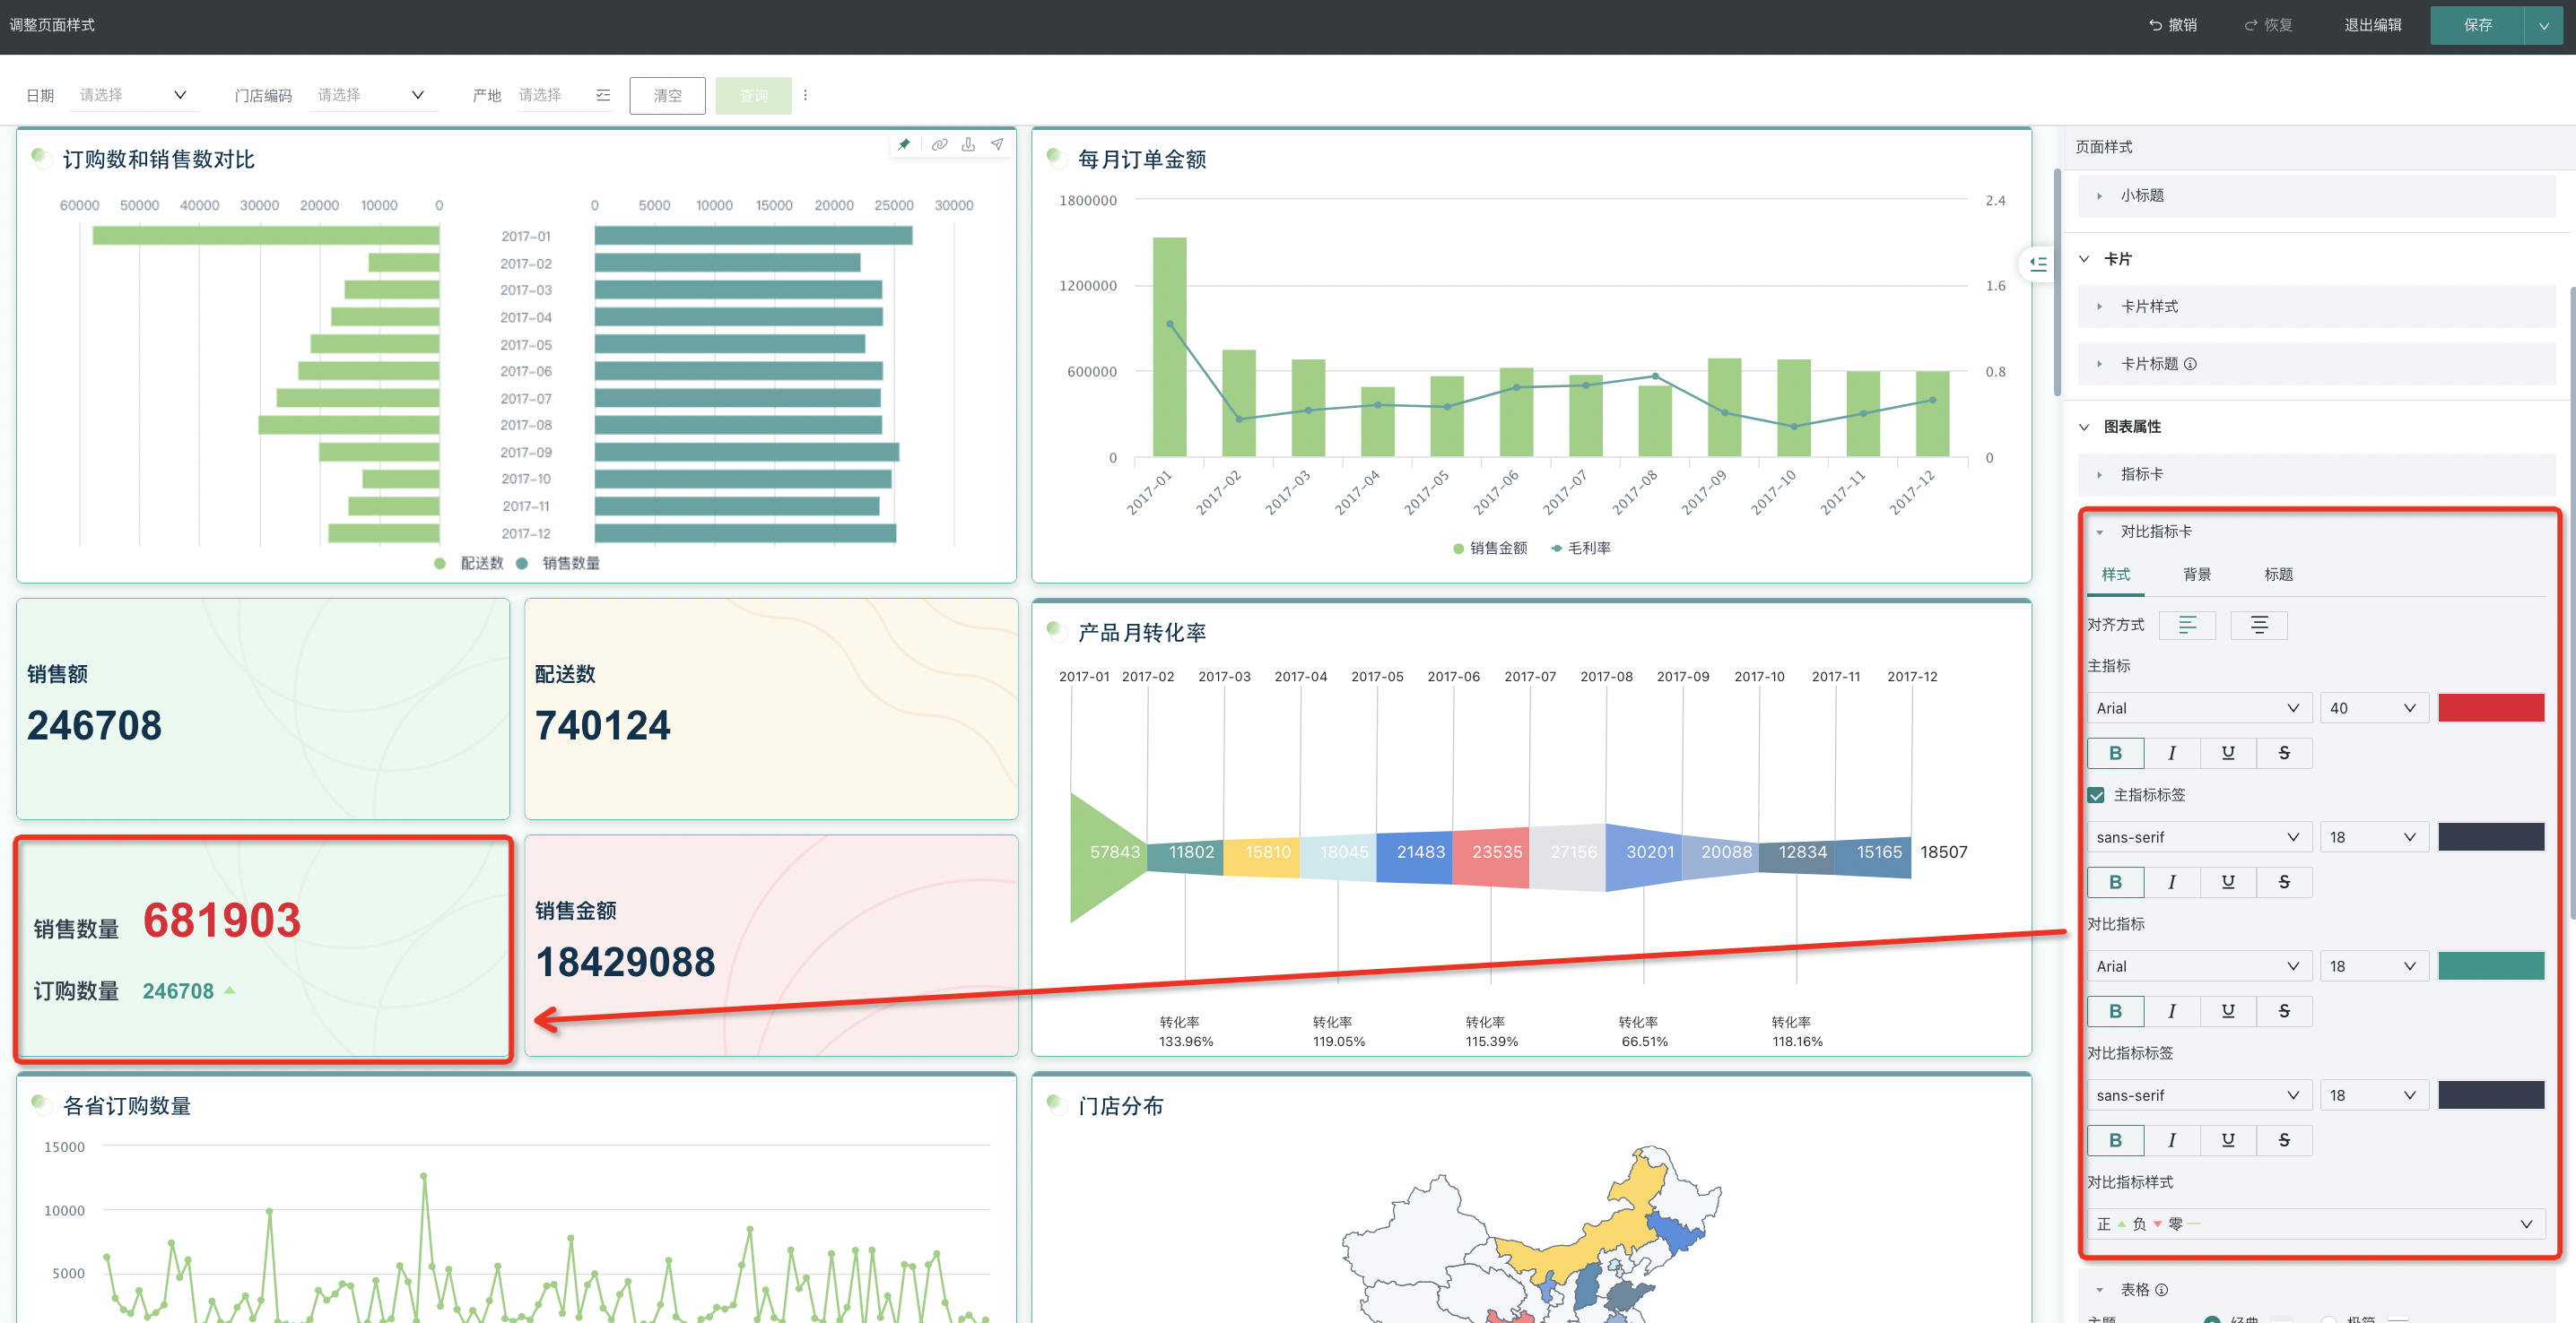
Task: Toggle underline for 主指标标签 font
Action: tap(2228, 882)
